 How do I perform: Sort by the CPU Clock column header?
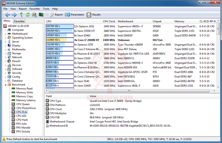(109, 21)
